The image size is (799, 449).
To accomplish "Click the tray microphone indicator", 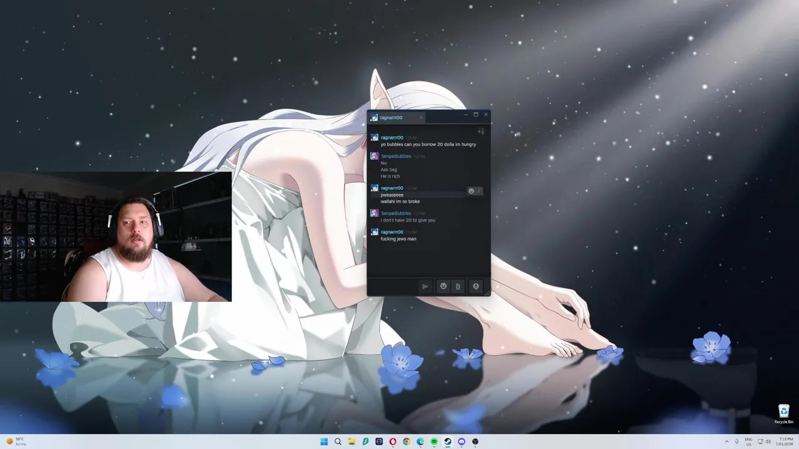I will (x=737, y=442).
